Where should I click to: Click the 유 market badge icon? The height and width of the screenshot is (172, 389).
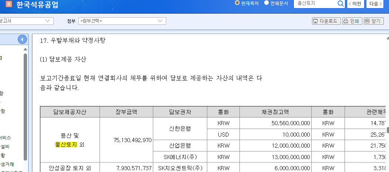click(x=8, y=5)
